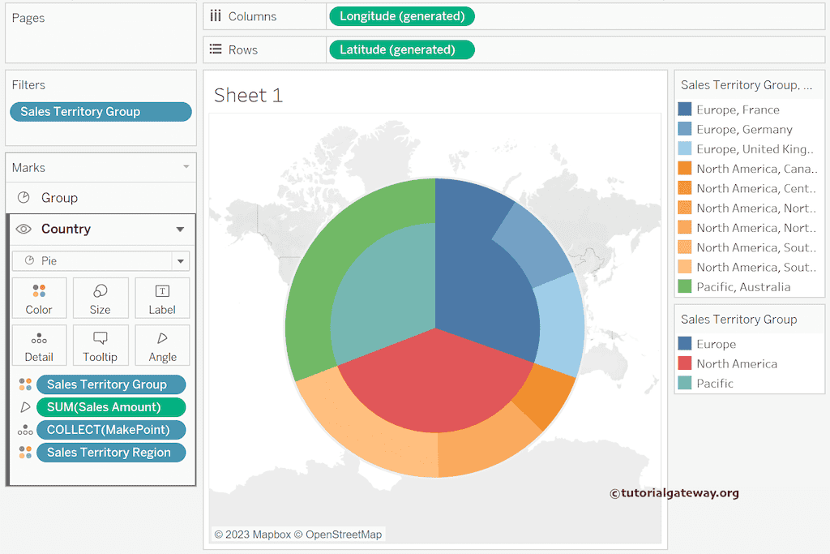Image resolution: width=830 pixels, height=554 pixels.
Task: Expand the Country layer dropdown arrow
Action: [x=180, y=230]
